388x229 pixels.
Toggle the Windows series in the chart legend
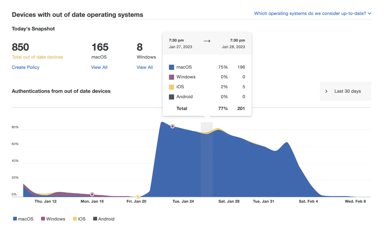click(53, 219)
